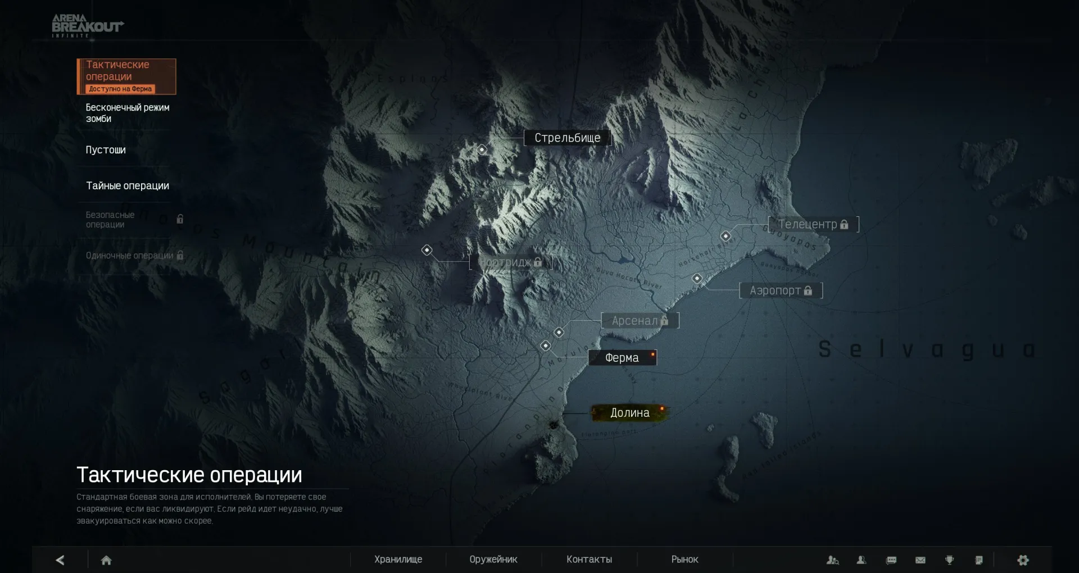Click the Аэропорт map pin marker
Screen dimensions: 1079x573
point(697,278)
